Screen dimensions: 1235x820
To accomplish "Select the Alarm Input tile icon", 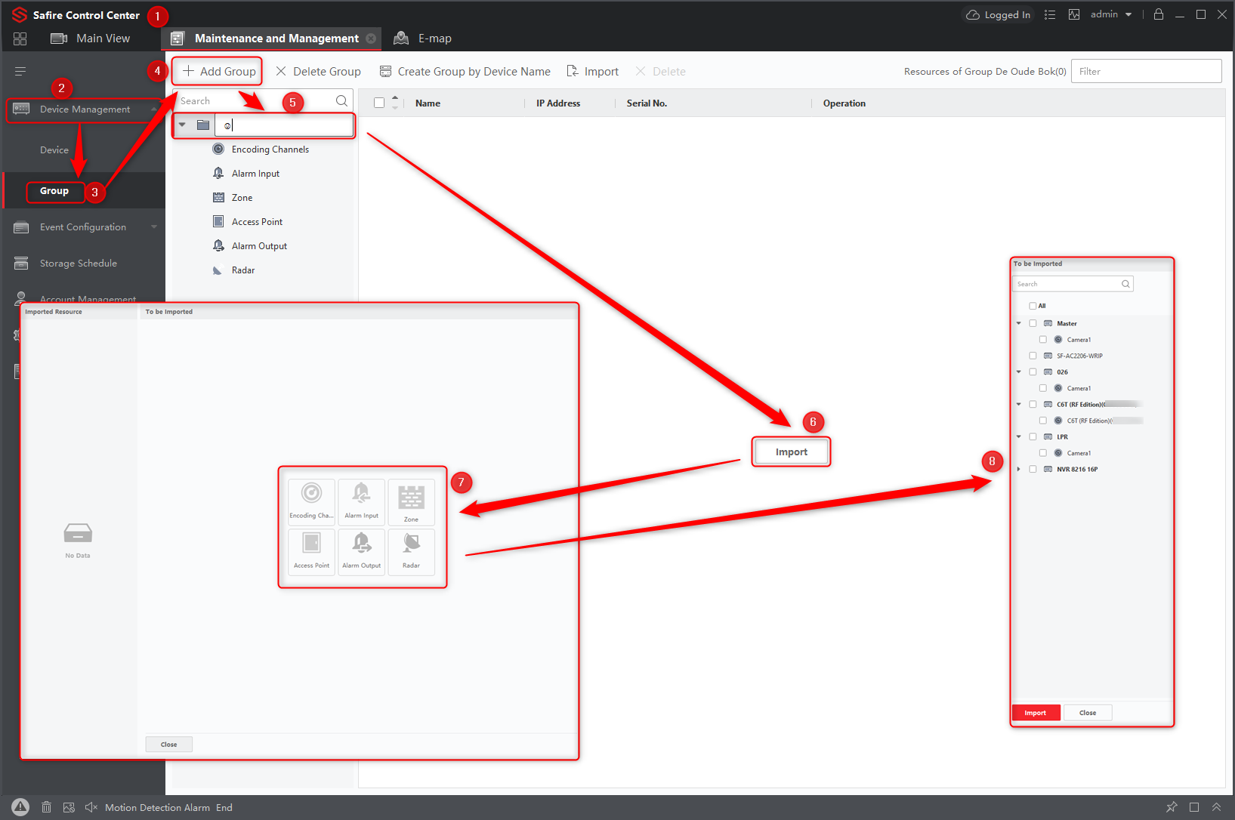I will tap(361, 501).
